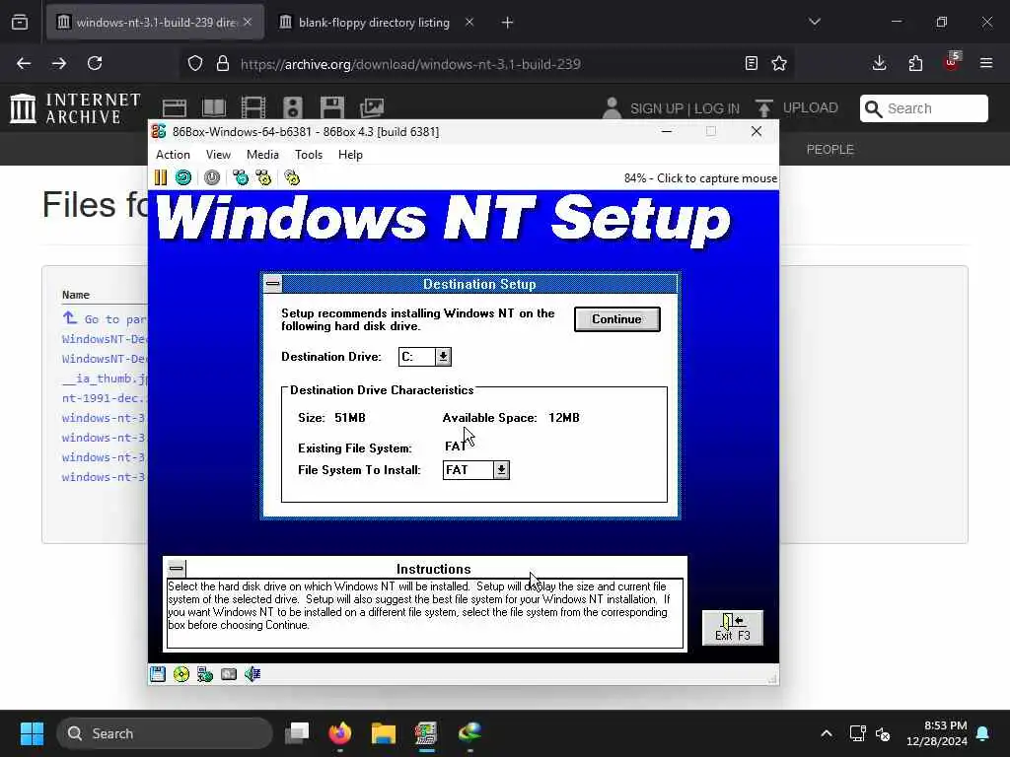Image resolution: width=1010 pixels, height=757 pixels.
Task: Open 86Box View menu
Action: click(x=218, y=155)
